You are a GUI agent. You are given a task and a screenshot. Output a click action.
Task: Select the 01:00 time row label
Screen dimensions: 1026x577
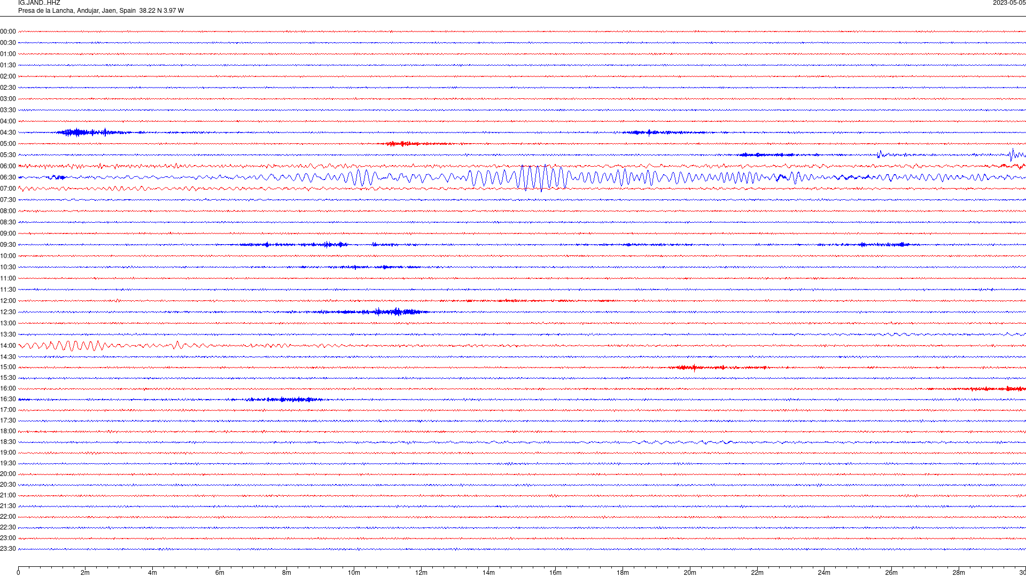point(8,54)
